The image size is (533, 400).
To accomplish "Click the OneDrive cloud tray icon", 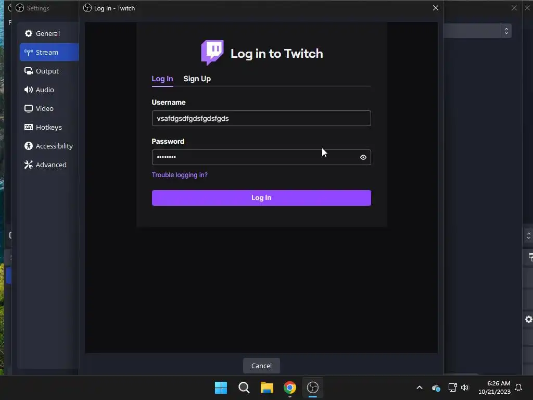I will tap(436, 387).
